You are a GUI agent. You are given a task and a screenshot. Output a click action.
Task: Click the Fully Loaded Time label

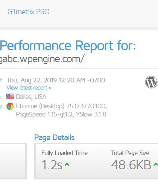tap(64, 153)
